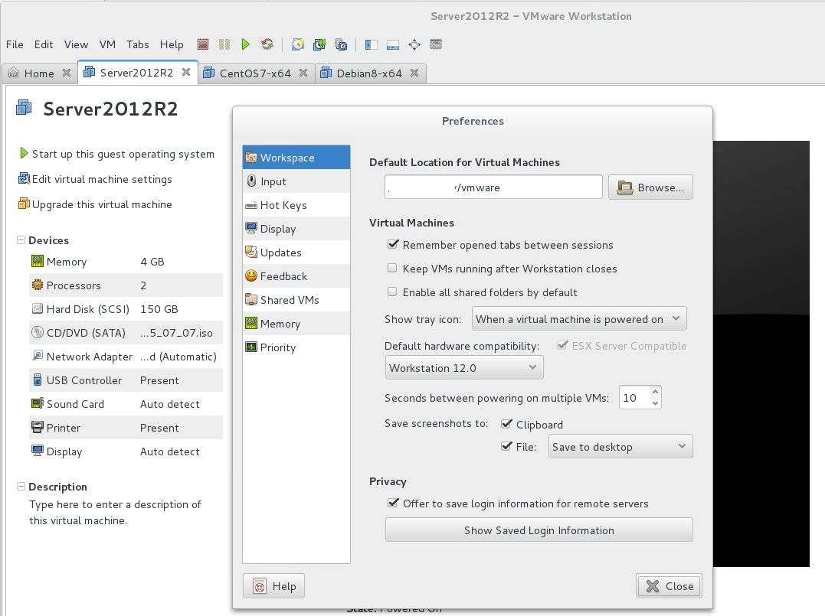Screen dimensions: 825x616
Task: Collapse the Description section
Action: [21, 486]
